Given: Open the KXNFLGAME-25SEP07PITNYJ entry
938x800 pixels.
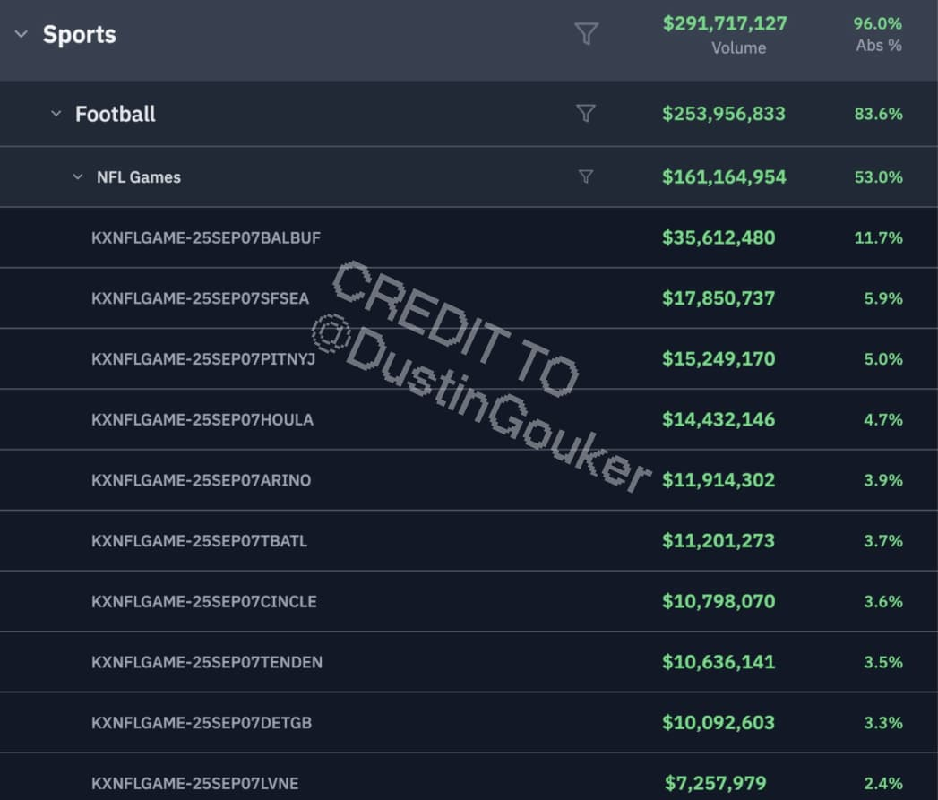Looking at the screenshot, I should (x=203, y=359).
